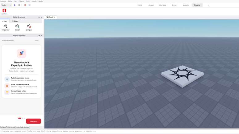The image size is (239, 134).
Task: Switch to the Interface ribbon tab
Action: (x=162, y=5)
